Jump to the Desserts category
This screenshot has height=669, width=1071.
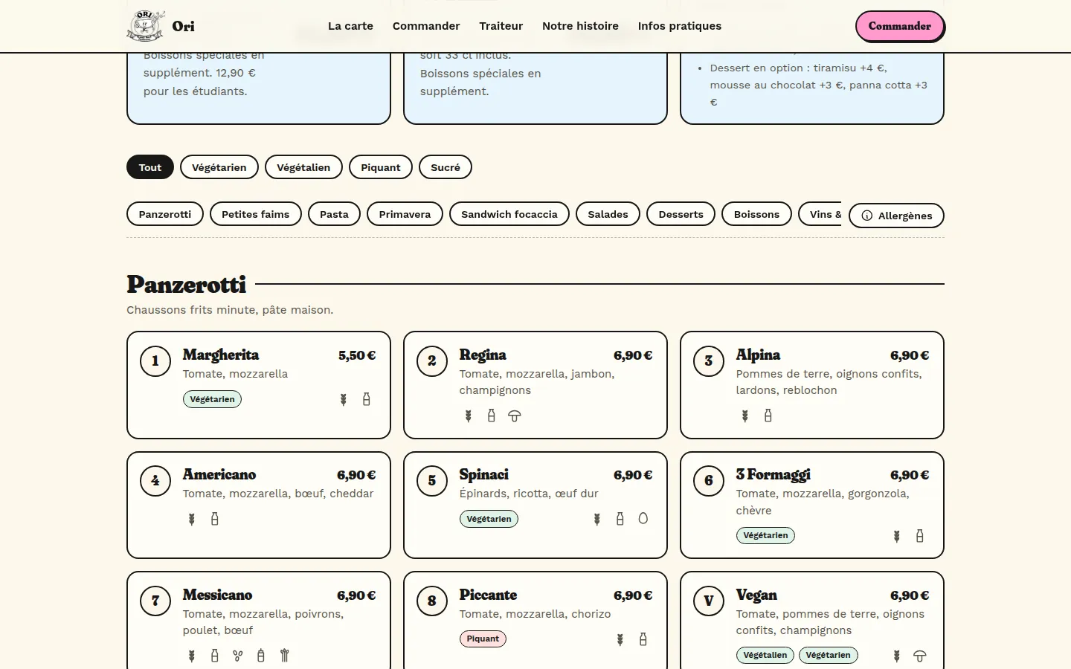point(681,214)
